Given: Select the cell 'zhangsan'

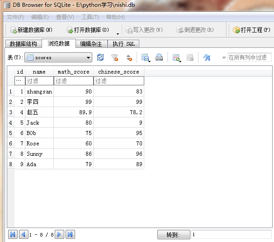Looking at the screenshot, I should (x=39, y=91).
